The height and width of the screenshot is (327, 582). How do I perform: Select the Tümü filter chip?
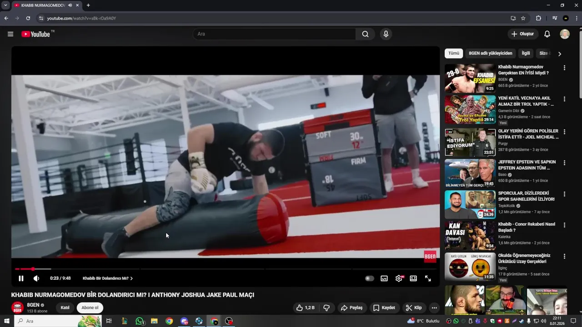(x=454, y=53)
